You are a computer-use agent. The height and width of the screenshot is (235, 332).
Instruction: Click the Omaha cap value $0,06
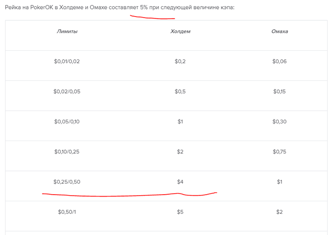click(279, 61)
